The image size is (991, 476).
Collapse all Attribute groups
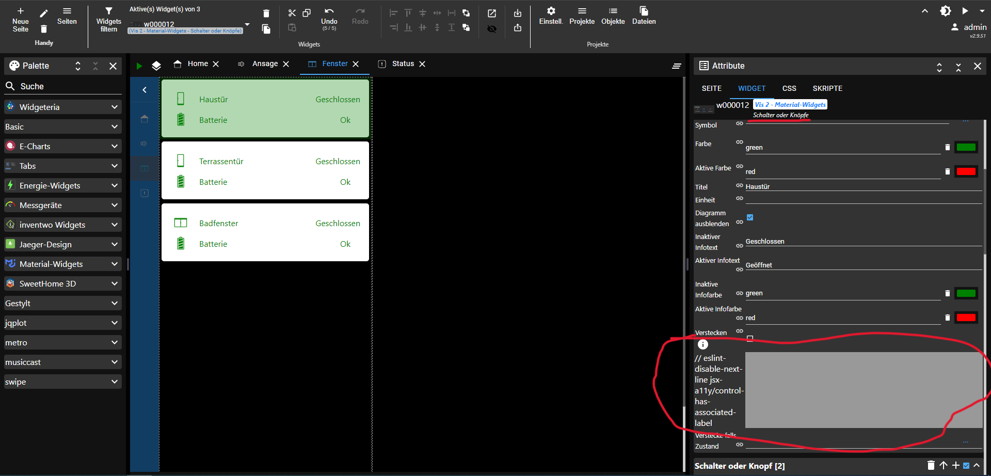tap(958, 67)
